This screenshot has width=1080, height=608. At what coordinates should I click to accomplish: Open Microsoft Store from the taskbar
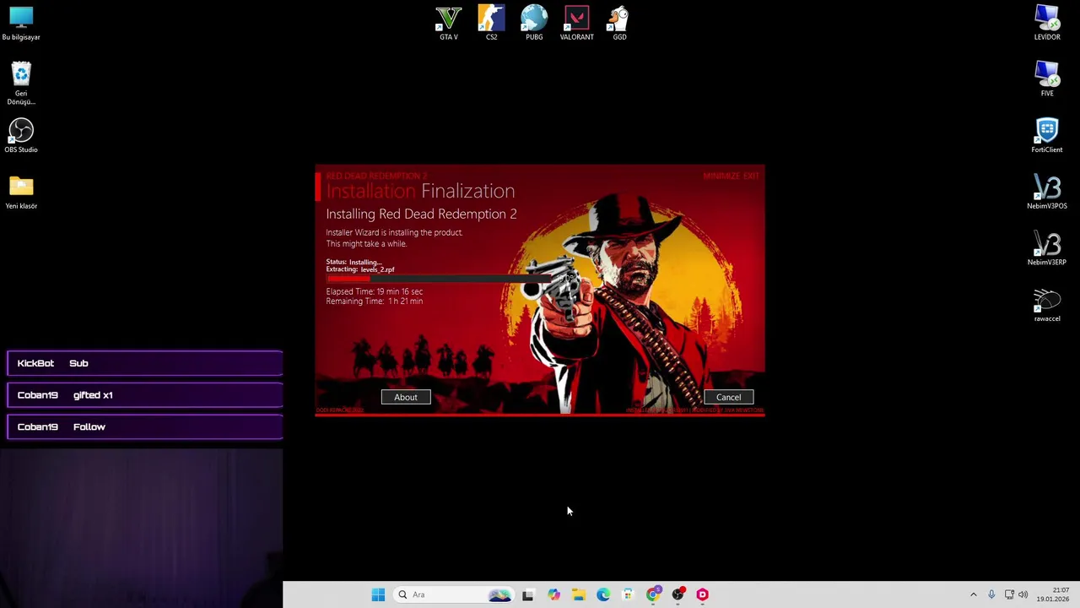click(x=628, y=594)
